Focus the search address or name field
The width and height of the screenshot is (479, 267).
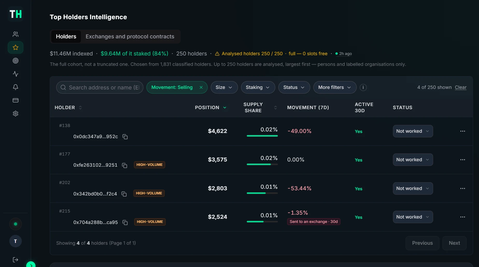[x=100, y=87]
